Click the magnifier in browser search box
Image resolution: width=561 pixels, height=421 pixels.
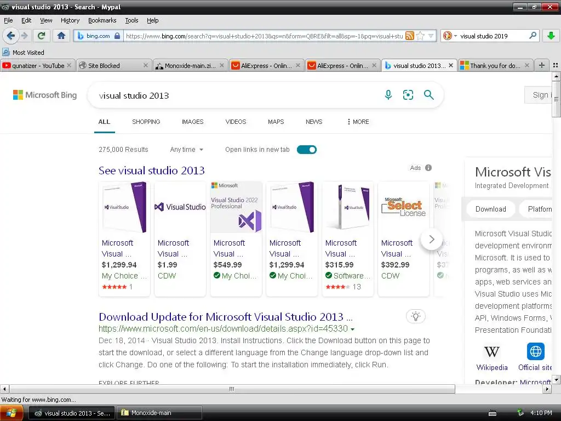coord(533,36)
